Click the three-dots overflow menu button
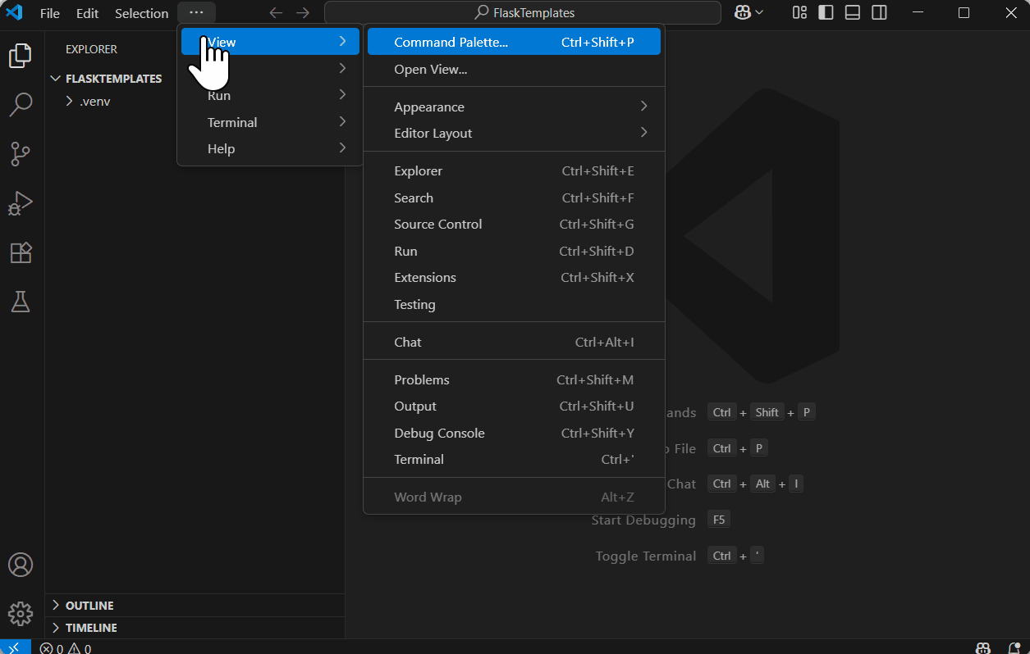 (x=196, y=13)
